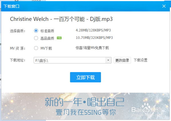
Task: Open the 下载设置 link
Action: (x=141, y=60)
